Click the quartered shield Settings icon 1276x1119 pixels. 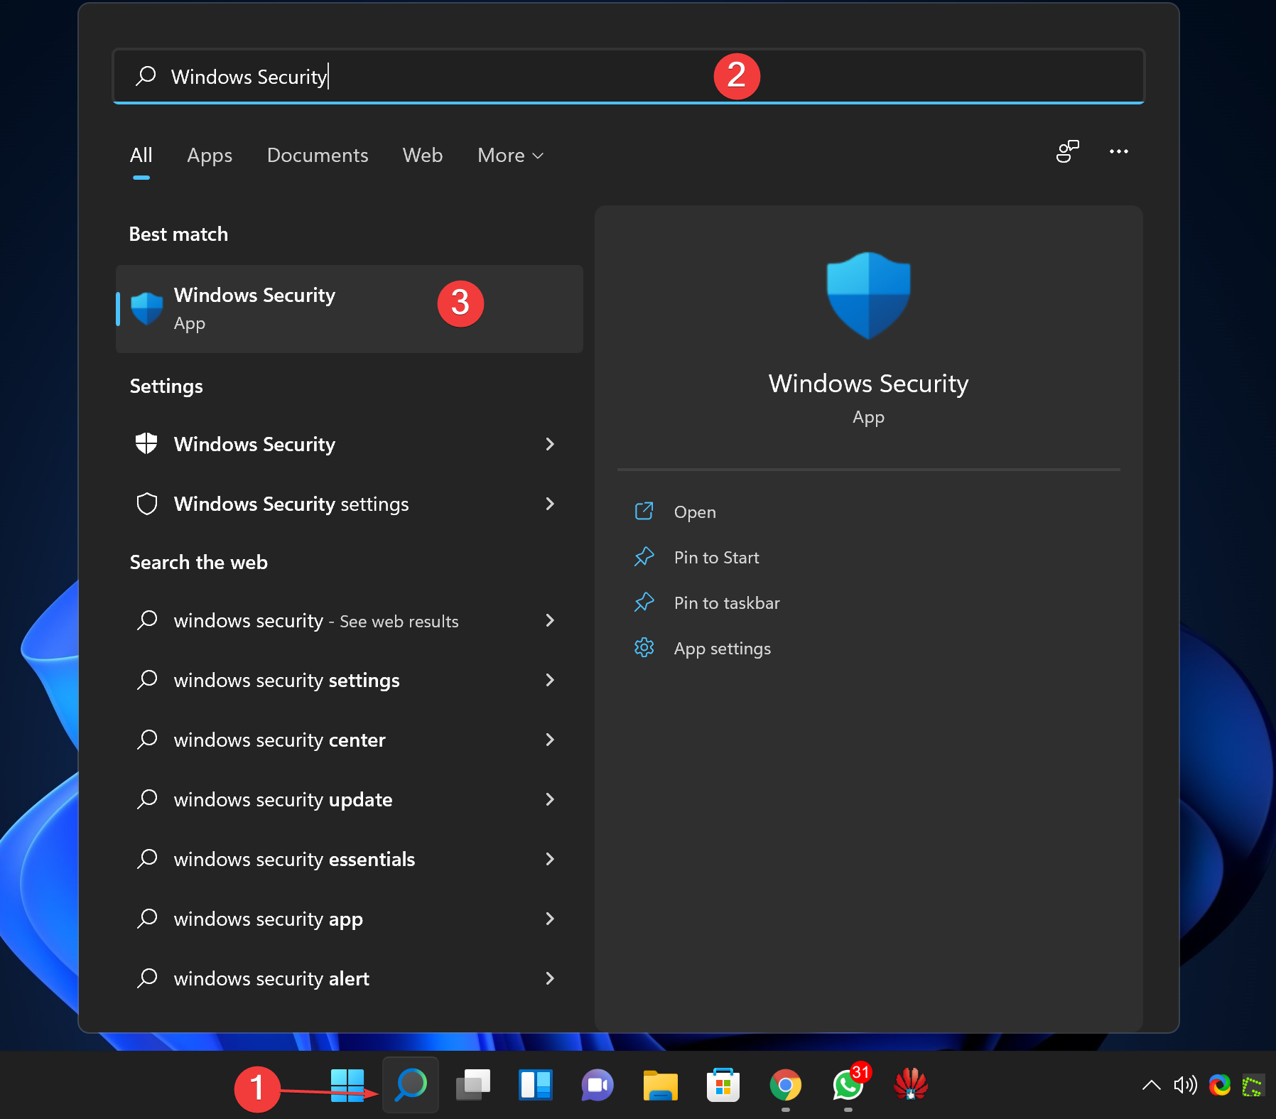(146, 443)
